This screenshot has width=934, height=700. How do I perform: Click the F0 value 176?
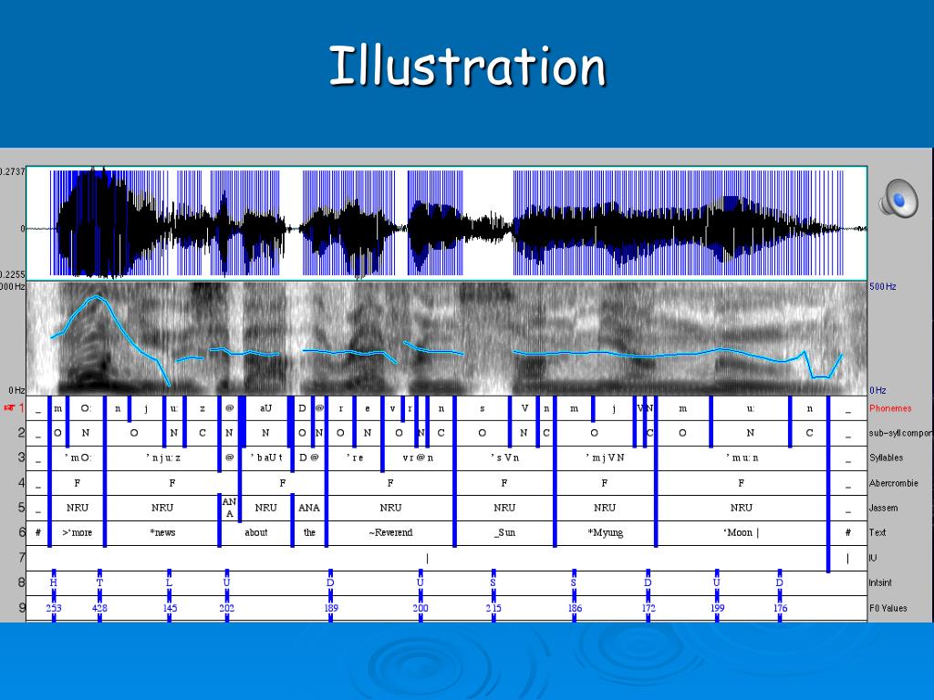pos(781,608)
